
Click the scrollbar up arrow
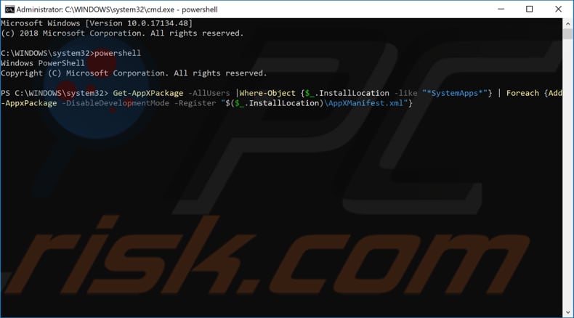pyautogui.click(x=567, y=24)
